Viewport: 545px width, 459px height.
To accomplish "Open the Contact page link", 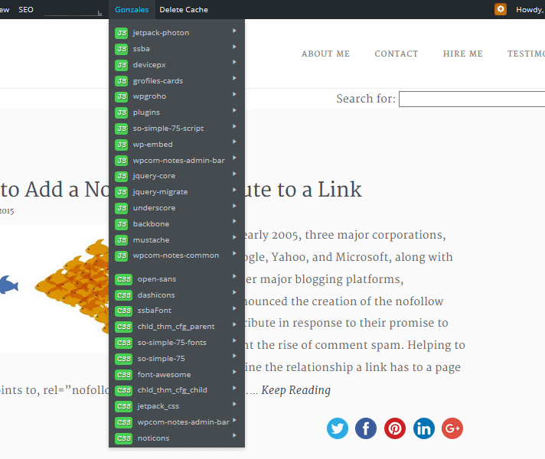I will pos(397,54).
